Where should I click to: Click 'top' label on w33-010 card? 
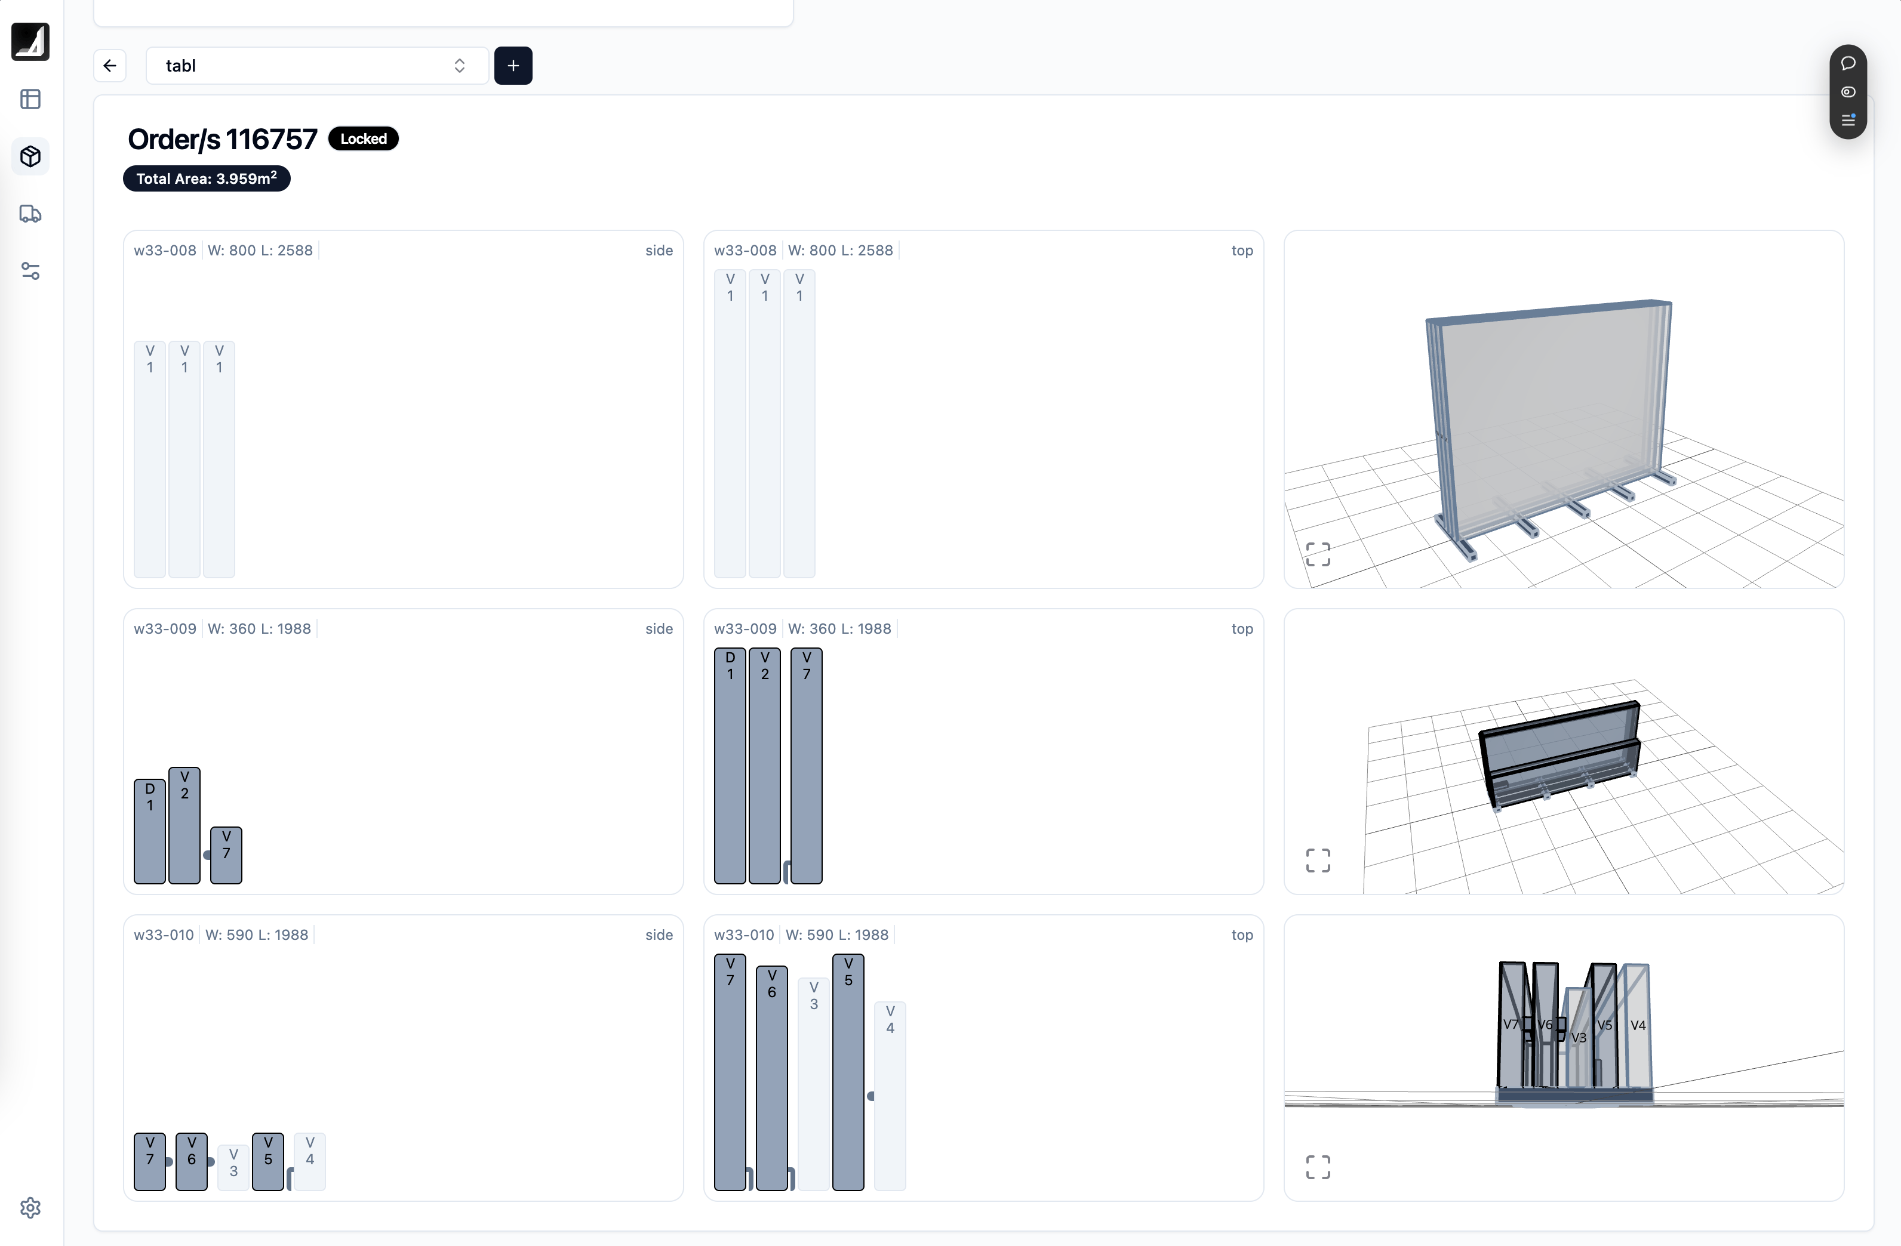point(1242,935)
